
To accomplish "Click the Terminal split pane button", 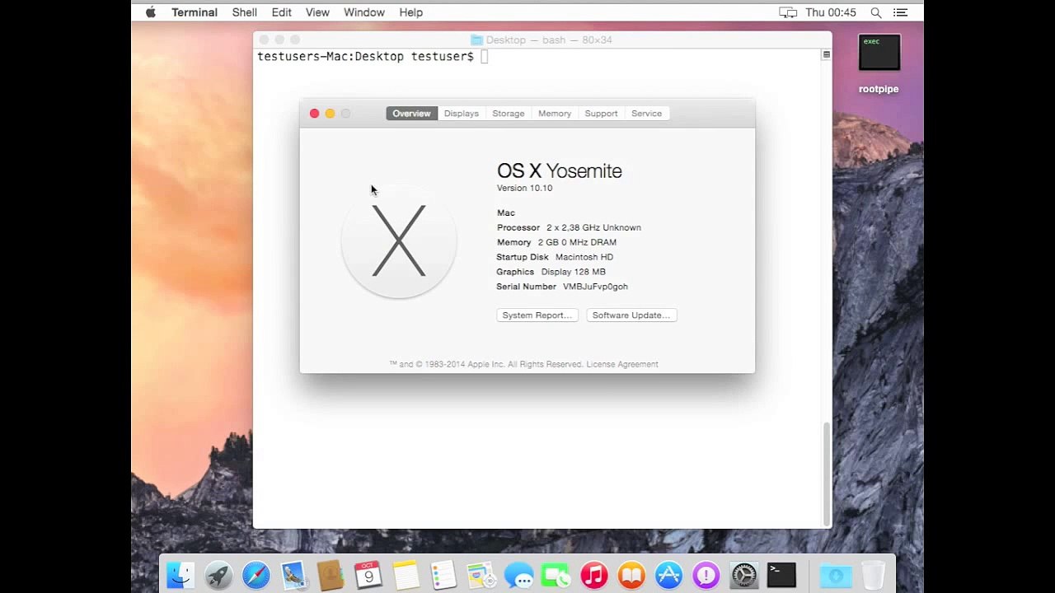I will click(826, 54).
